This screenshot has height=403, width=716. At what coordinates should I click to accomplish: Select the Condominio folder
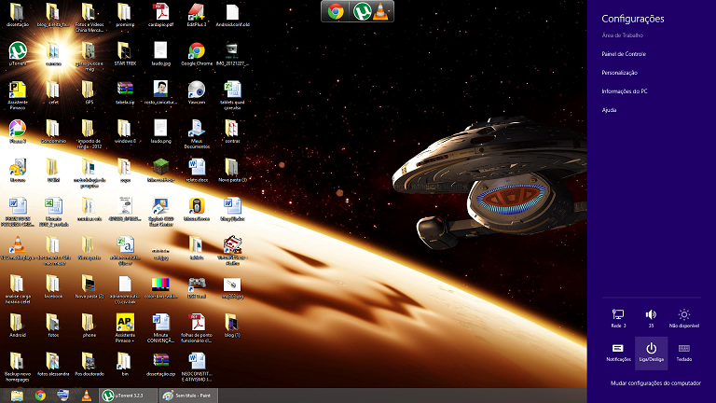pyautogui.click(x=53, y=132)
